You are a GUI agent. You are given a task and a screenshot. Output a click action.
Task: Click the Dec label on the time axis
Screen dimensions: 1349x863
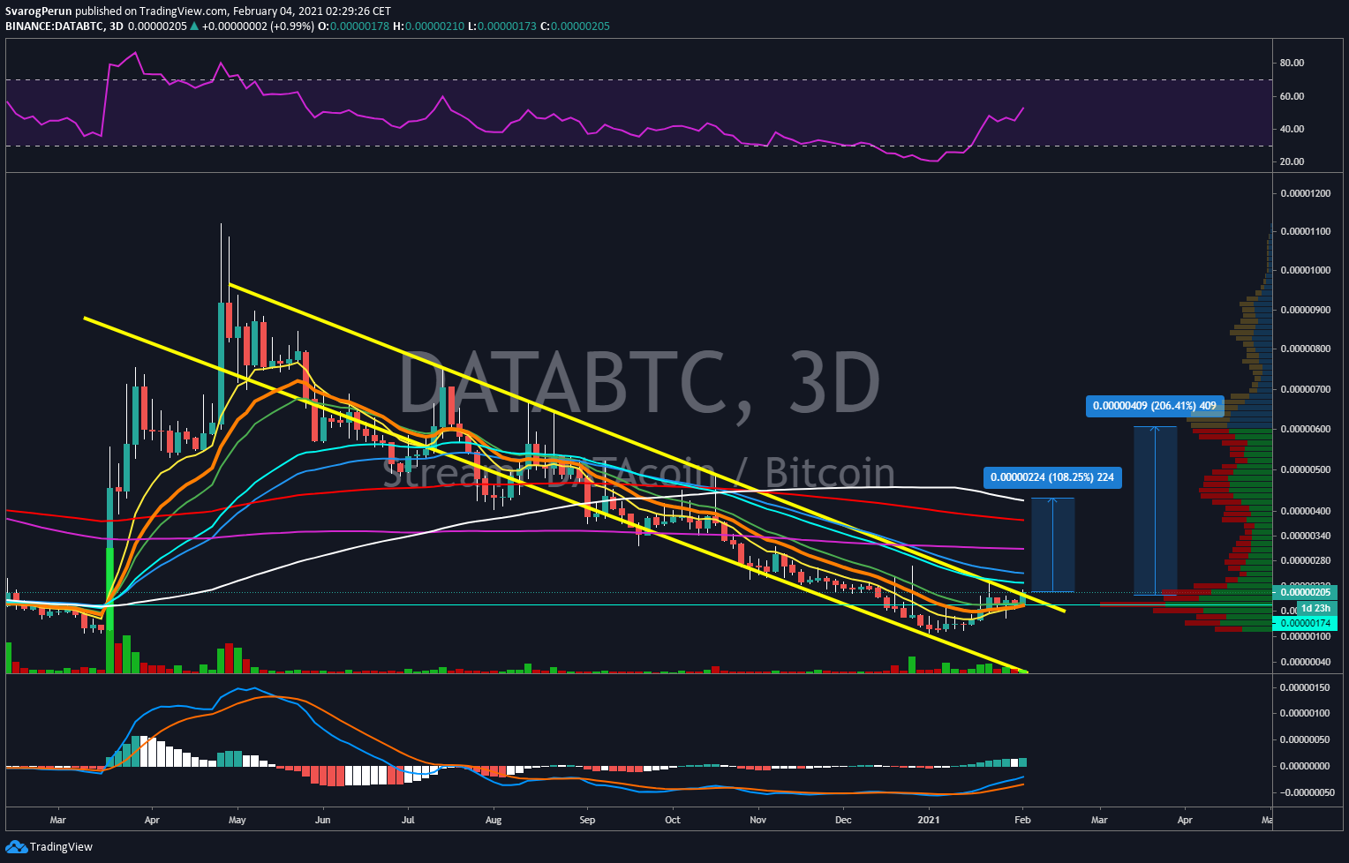tap(843, 820)
